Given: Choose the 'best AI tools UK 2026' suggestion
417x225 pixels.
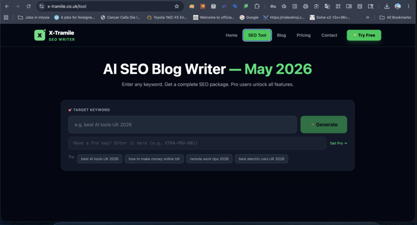Looking at the screenshot, I should tap(100, 159).
